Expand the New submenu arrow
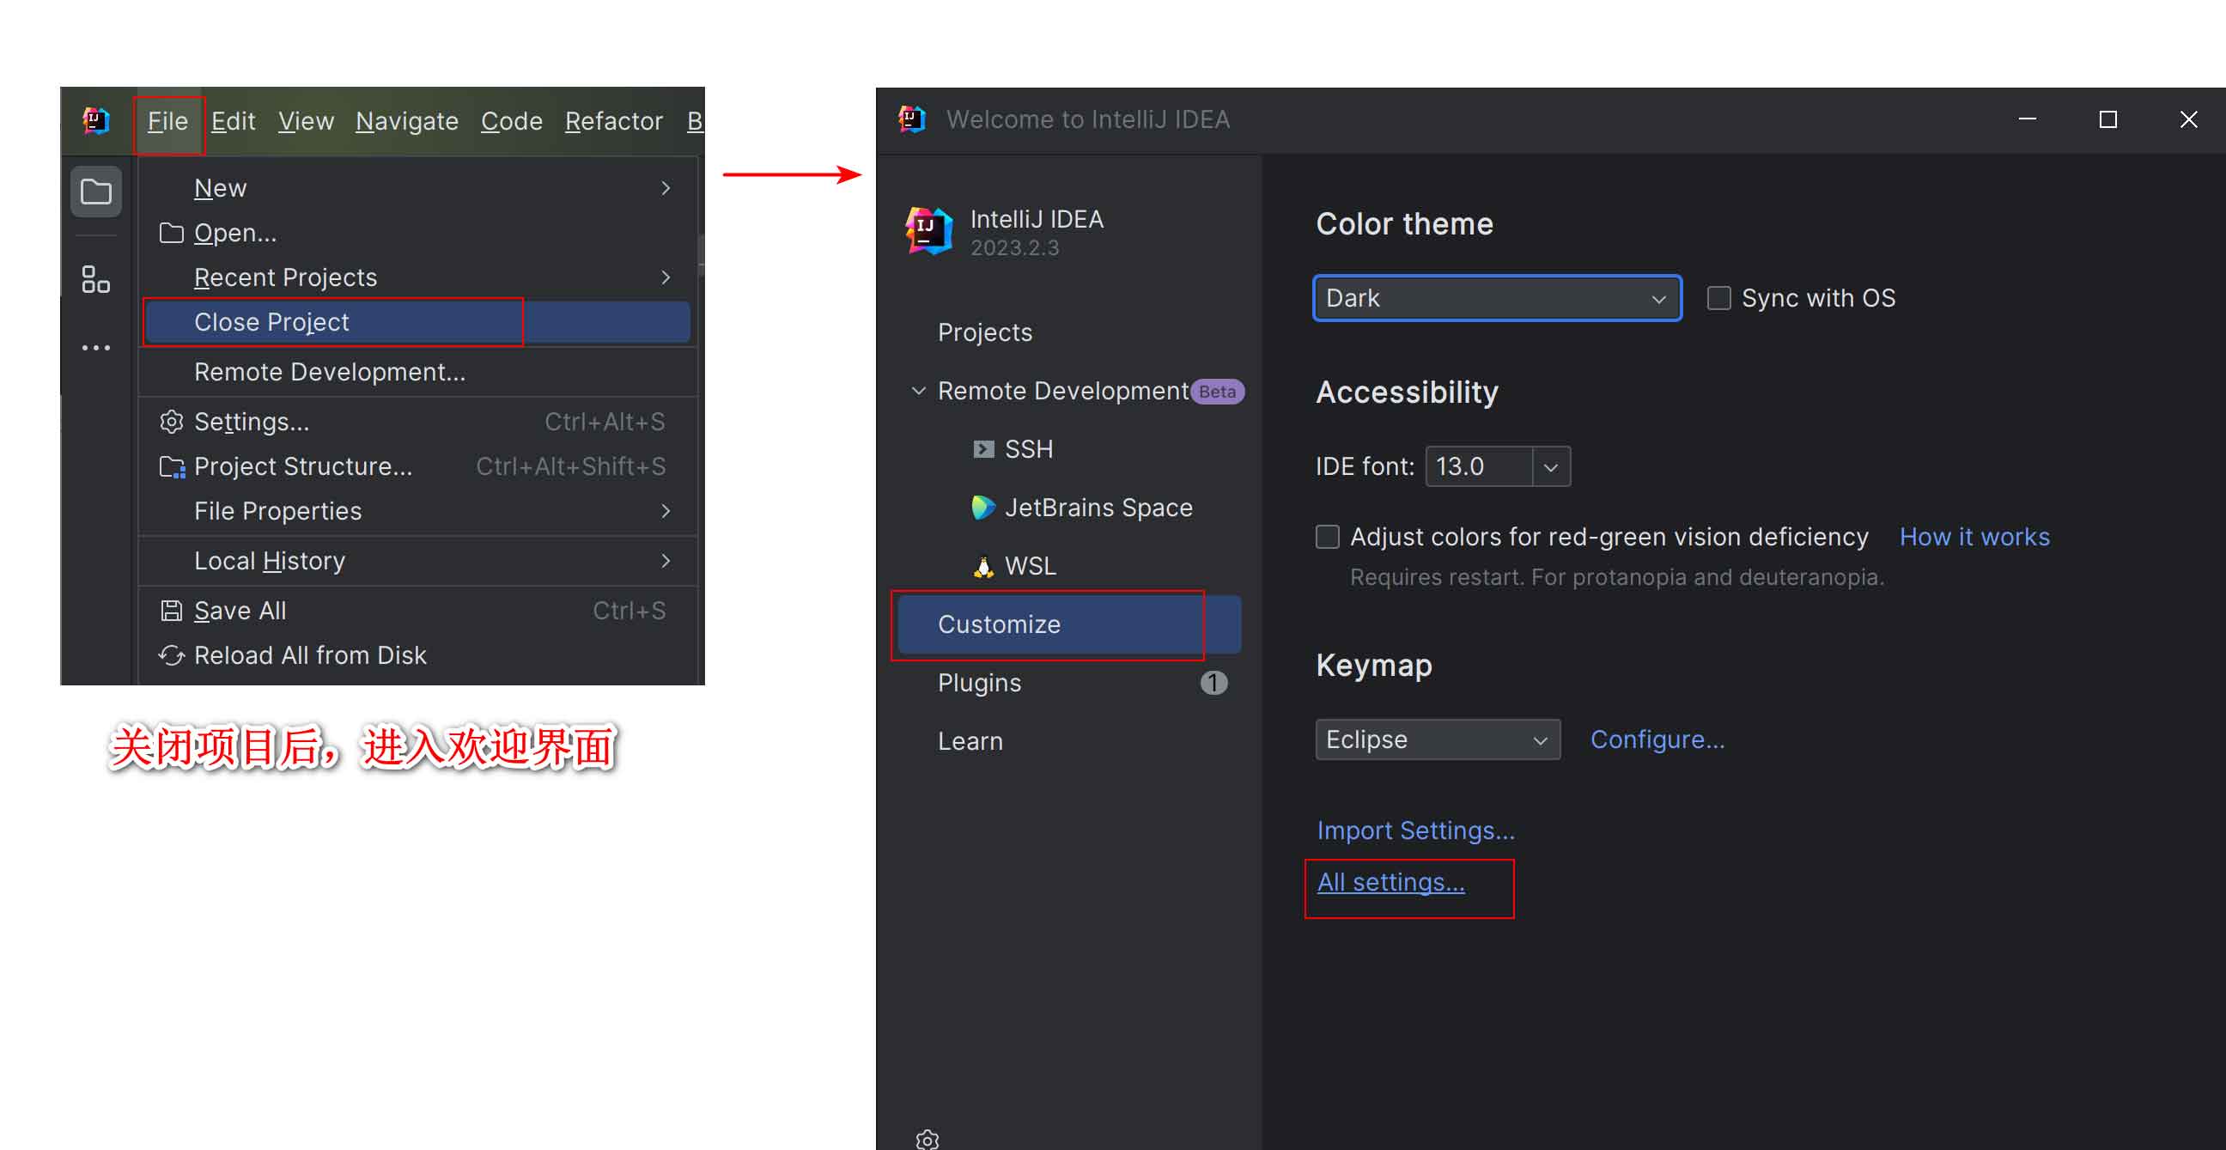 click(666, 187)
